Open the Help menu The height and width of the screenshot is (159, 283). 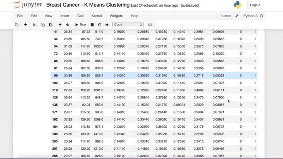(x=134, y=16)
